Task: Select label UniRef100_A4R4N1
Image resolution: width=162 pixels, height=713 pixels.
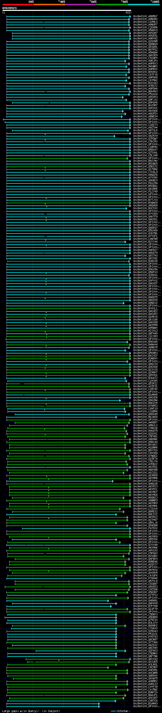Action: [x=145, y=439]
